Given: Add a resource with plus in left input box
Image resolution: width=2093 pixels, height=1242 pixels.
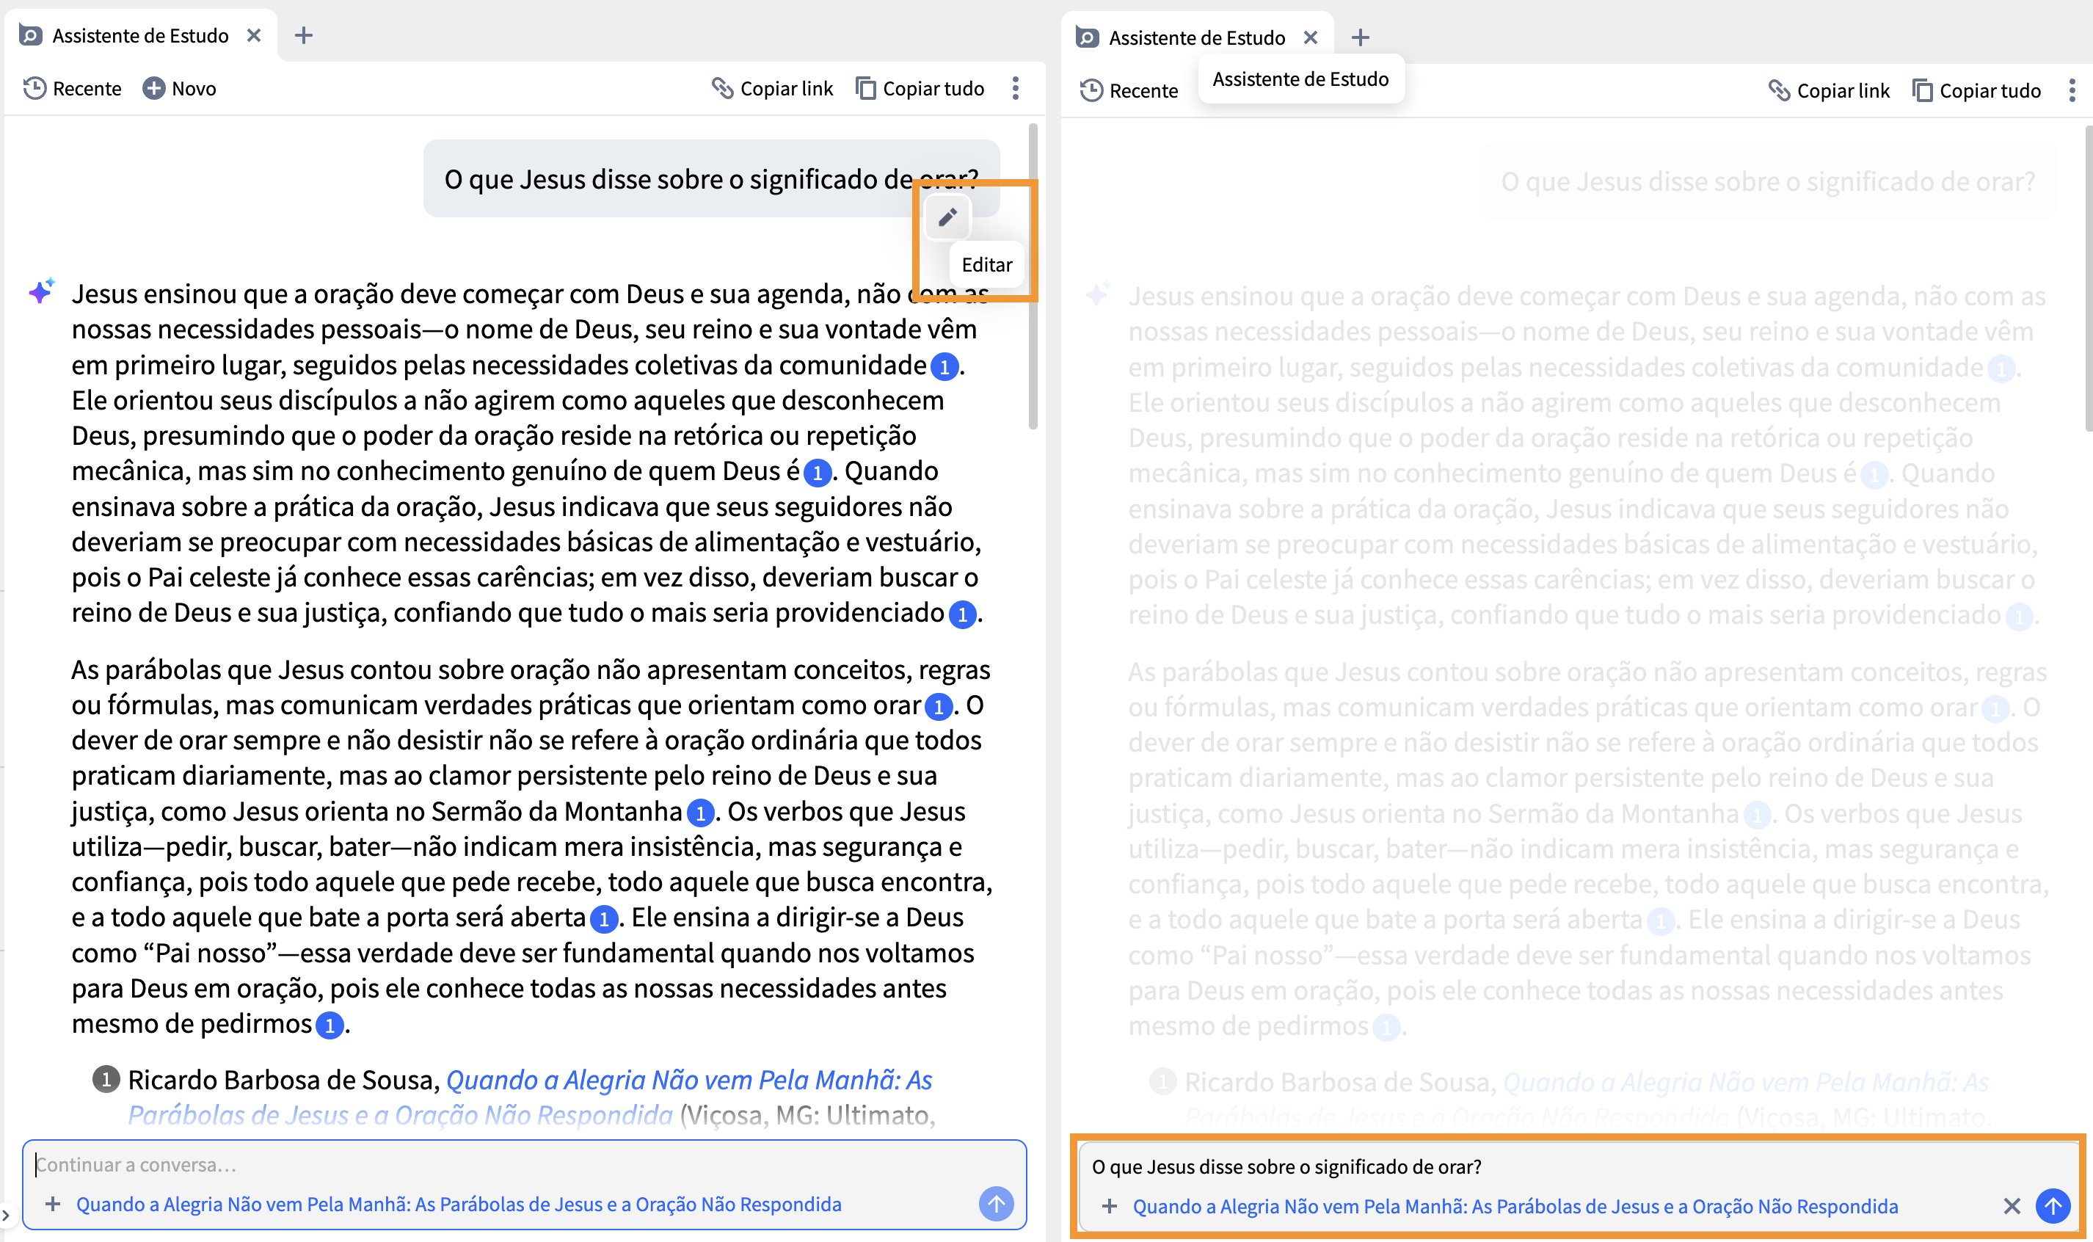Looking at the screenshot, I should [53, 1204].
